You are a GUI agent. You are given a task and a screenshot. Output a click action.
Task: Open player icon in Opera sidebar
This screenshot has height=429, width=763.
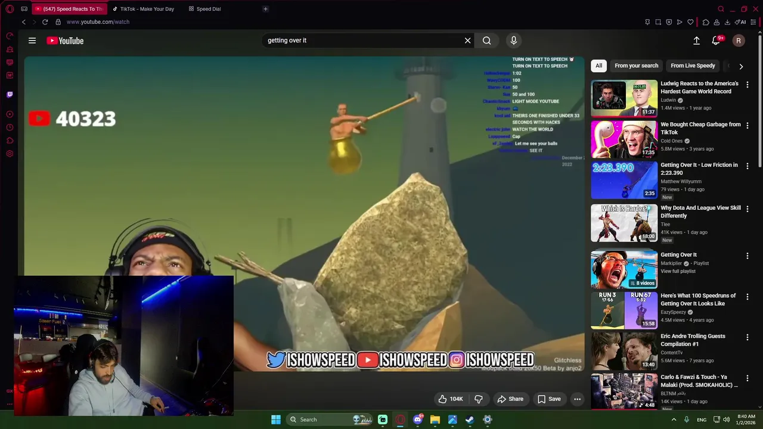click(x=10, y=114)
